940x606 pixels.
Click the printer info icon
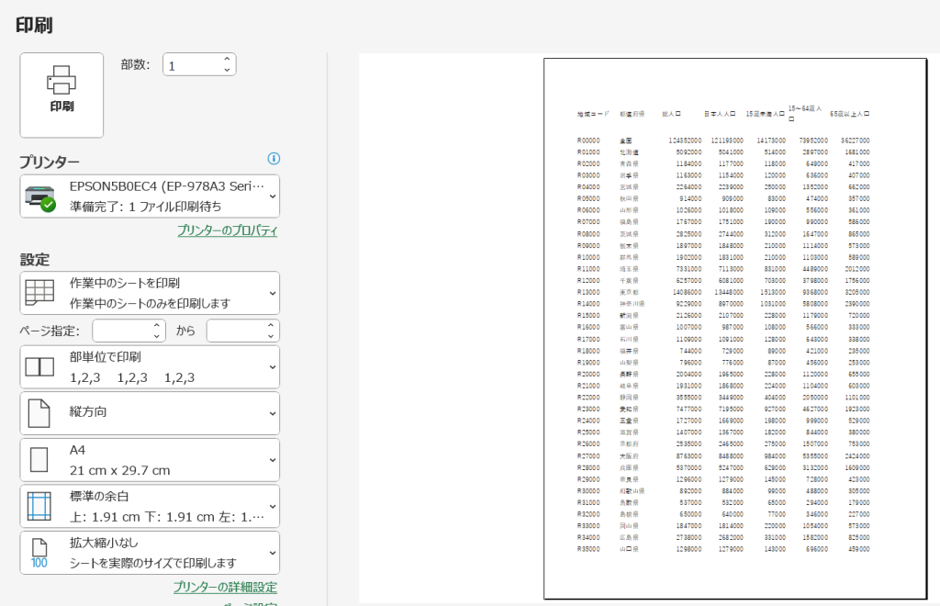point(273,158)
